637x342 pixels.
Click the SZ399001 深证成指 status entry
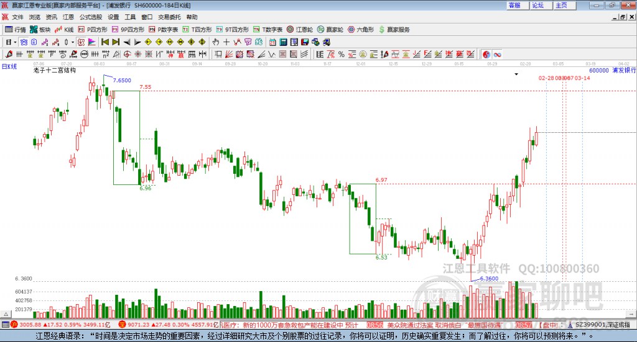coord(598,325)
